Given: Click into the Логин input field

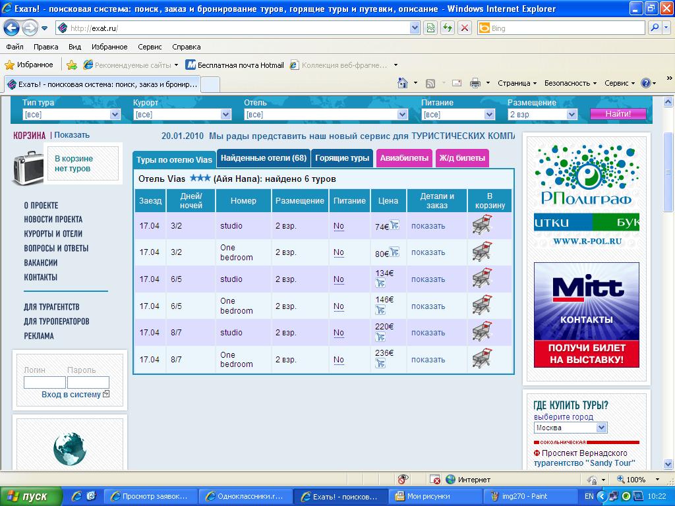Looking at the screenshot, I should [x=44, y=383].
